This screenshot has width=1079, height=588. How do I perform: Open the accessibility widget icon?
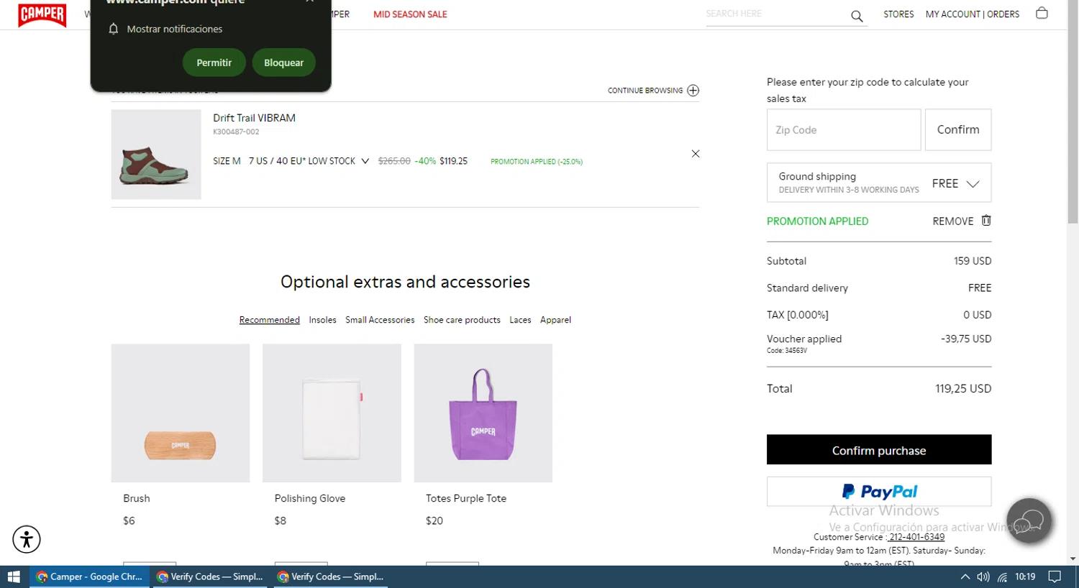(x=27, y=539)
